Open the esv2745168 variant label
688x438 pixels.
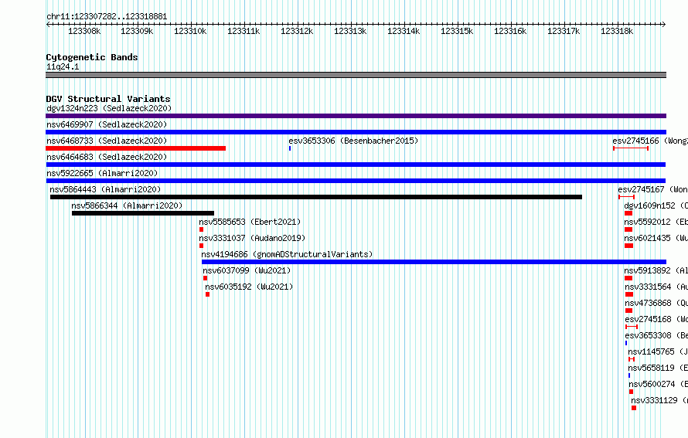tap(656, 319)
